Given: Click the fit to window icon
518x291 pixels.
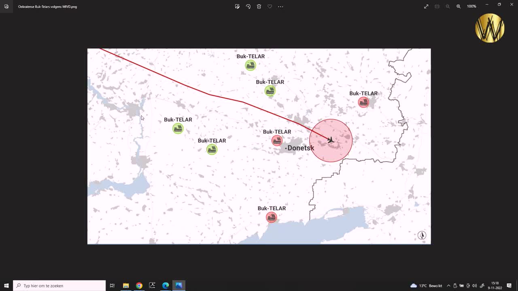Looking at the screenshot, I should [437, 6].
